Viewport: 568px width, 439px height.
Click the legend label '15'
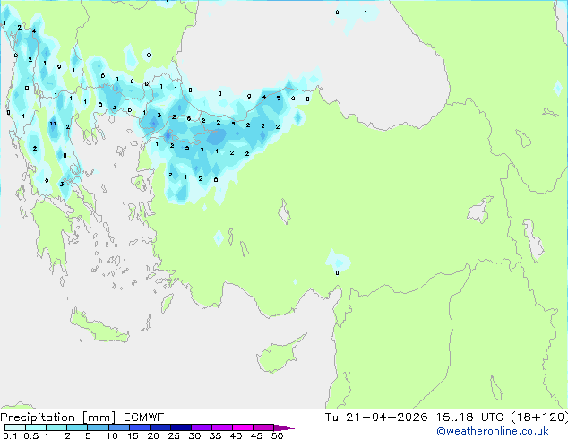pos(133,435)
